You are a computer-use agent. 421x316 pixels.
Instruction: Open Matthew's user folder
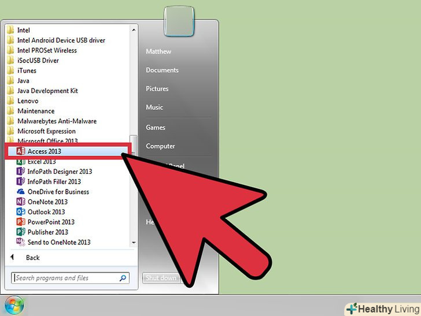click(x=158, y=51)
